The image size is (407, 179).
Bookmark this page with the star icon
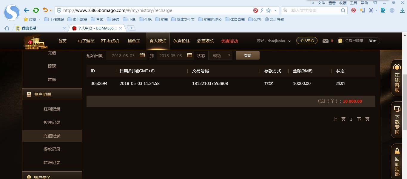point(268,10)
